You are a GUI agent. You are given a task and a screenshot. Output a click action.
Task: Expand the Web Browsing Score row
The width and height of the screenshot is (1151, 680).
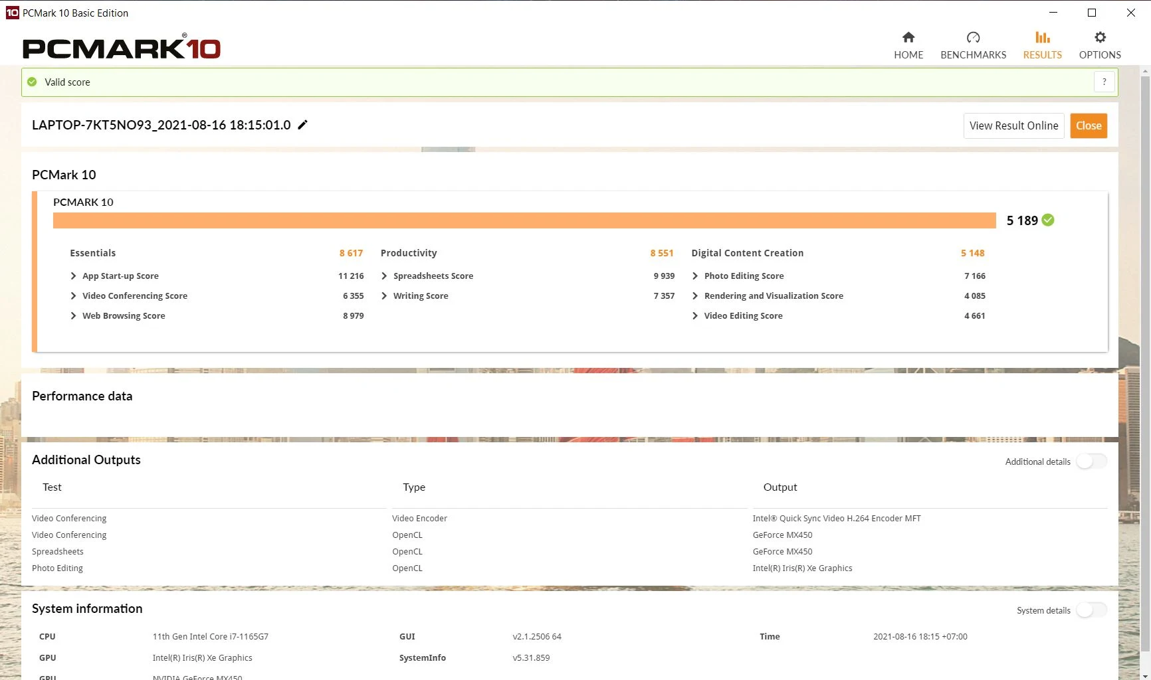pyautogui.click(x=73, y=315)
